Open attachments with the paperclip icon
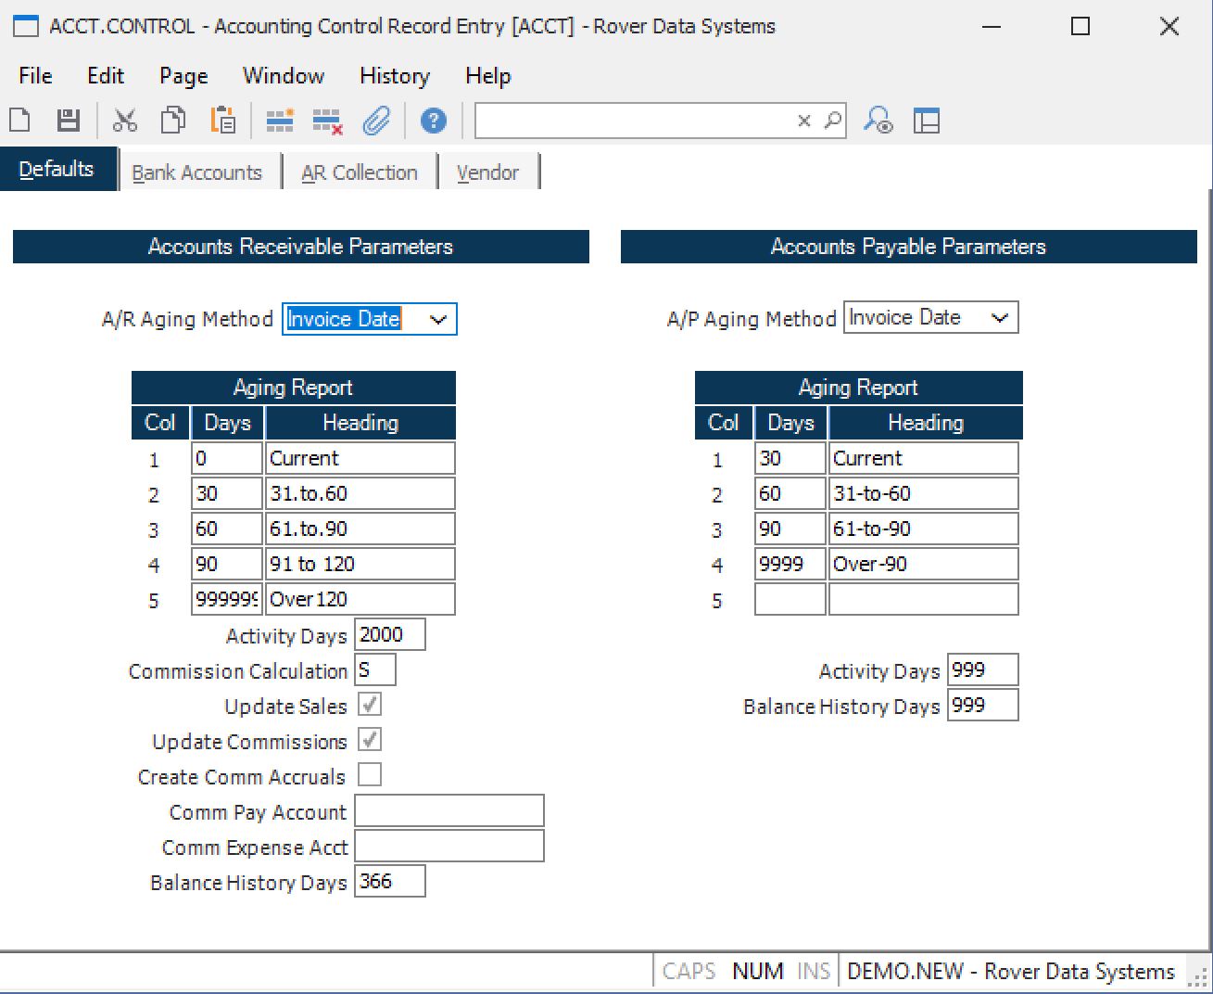The width and height of the screenshot is (1213, 994). 376,121
